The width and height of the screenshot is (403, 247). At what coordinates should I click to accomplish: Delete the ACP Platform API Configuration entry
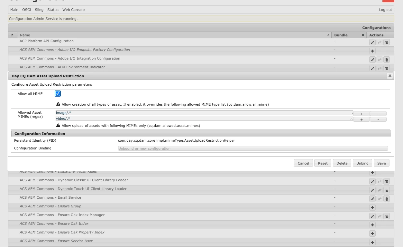click(387, 42)
